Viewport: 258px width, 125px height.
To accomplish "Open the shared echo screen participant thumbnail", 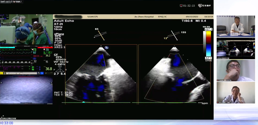I will coord(236,48).
